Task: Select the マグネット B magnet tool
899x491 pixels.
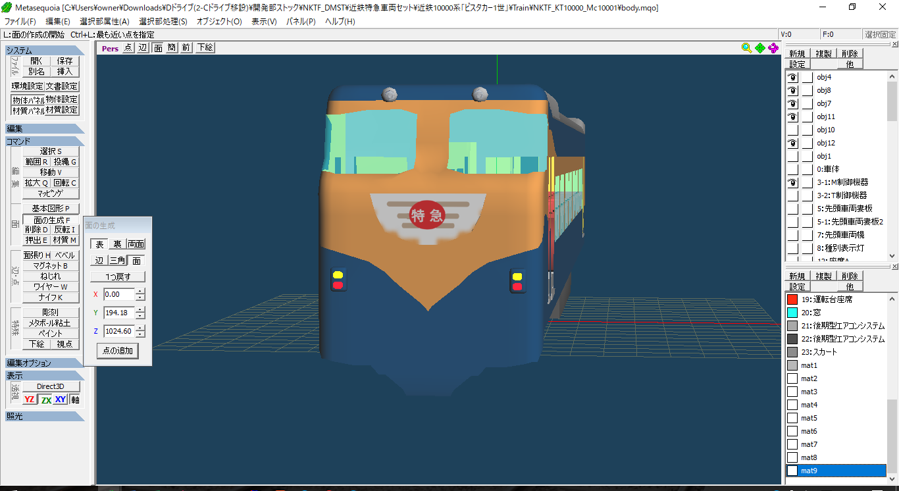Action: coord(51,266)
